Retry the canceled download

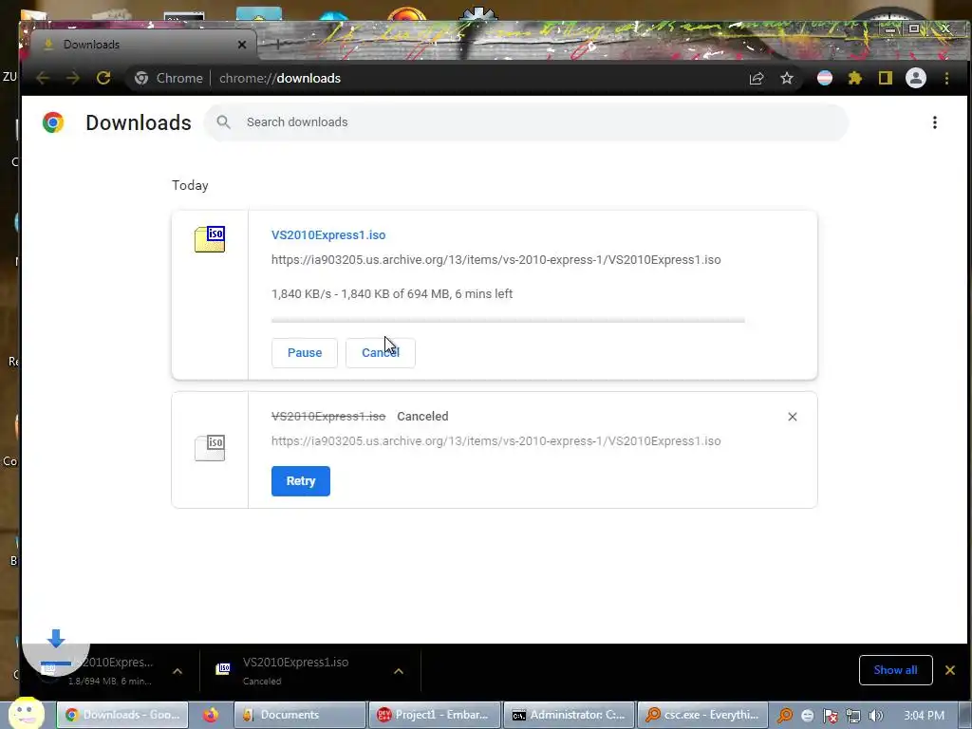point(301,481)
